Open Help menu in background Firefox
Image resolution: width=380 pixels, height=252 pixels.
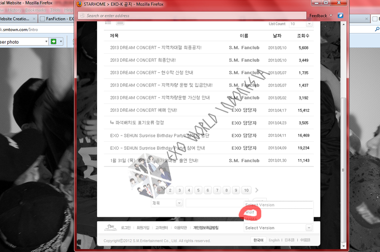pos(68,10)
